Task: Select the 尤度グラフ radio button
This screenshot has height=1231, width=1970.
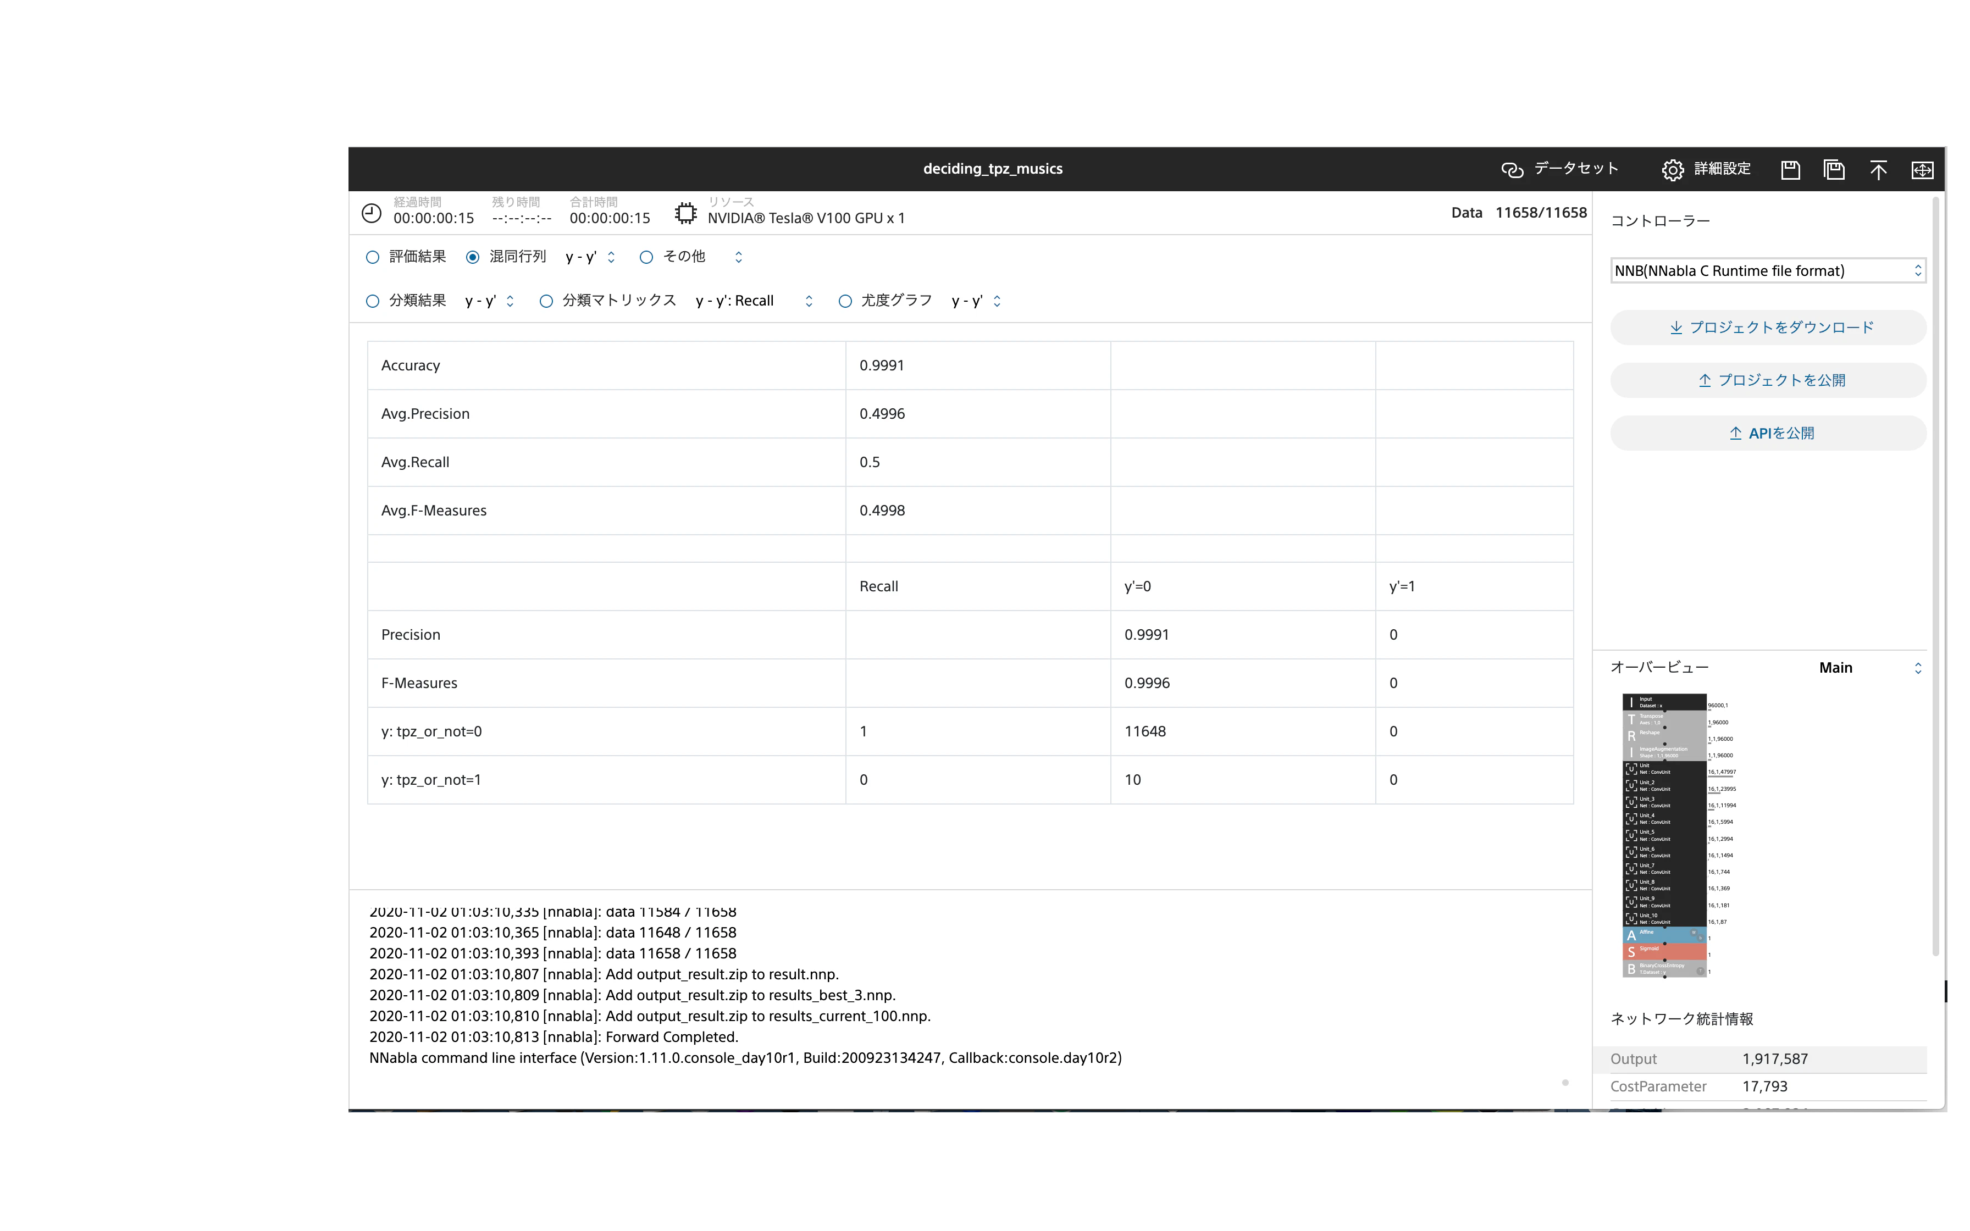Action: click(x=845, y=301)
